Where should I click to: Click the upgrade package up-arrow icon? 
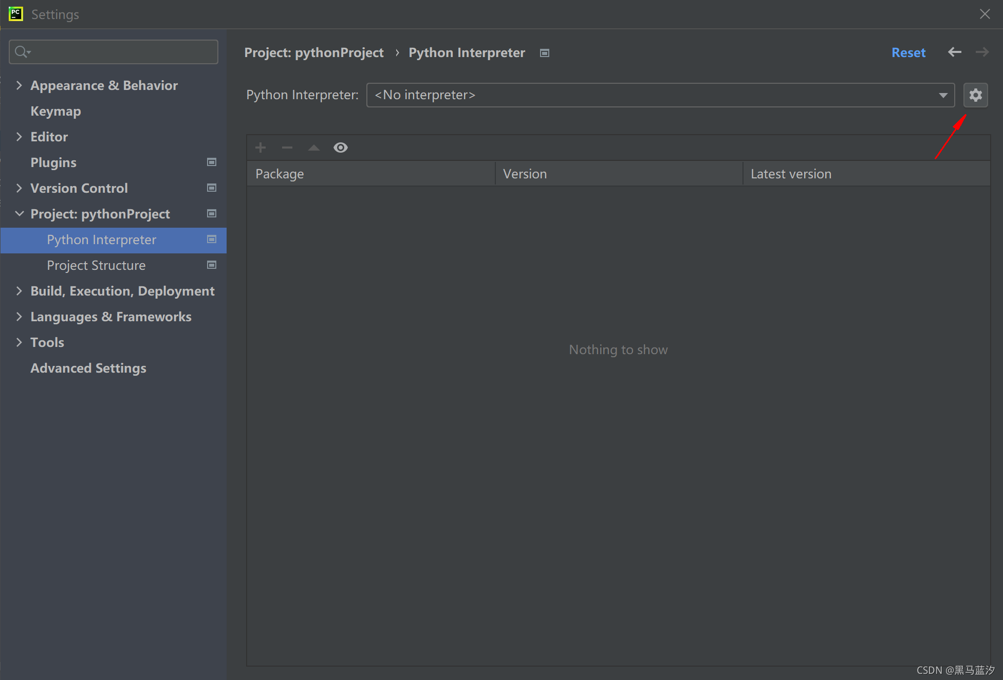point(314,148)
